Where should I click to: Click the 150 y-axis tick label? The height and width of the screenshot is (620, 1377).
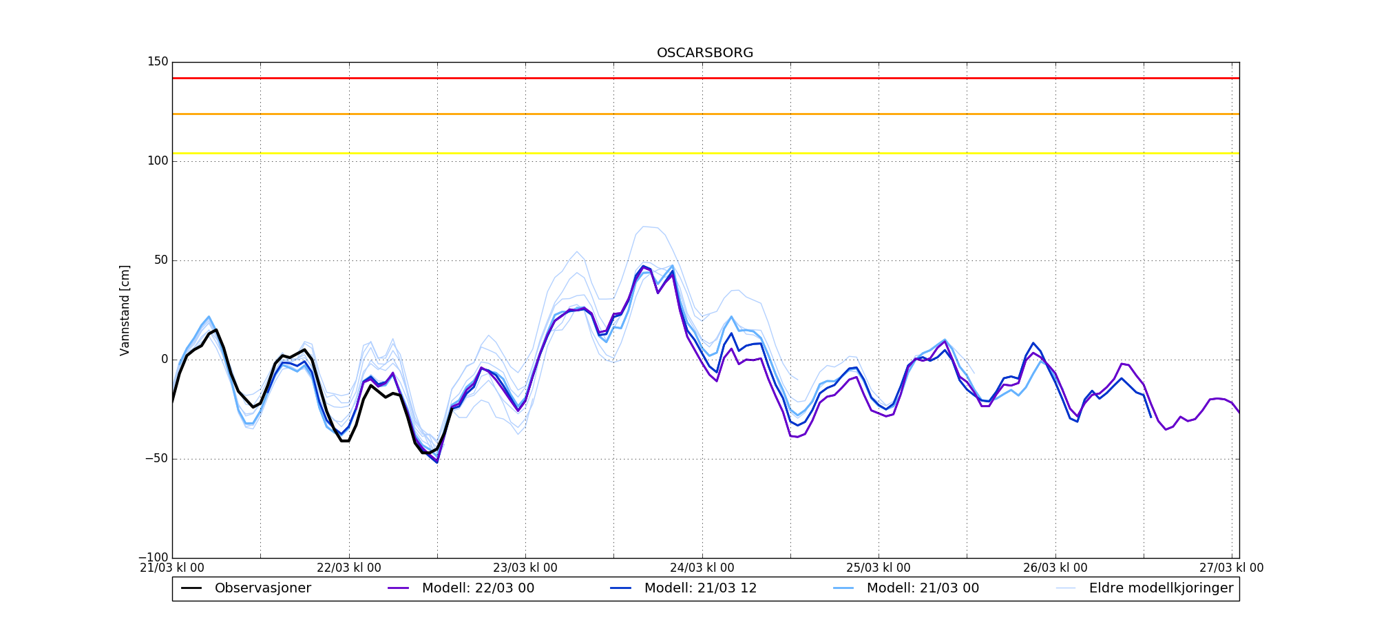click(158, 62)
